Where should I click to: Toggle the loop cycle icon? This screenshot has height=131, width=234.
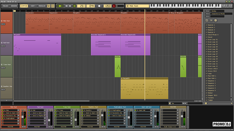[x=74, y=6]
